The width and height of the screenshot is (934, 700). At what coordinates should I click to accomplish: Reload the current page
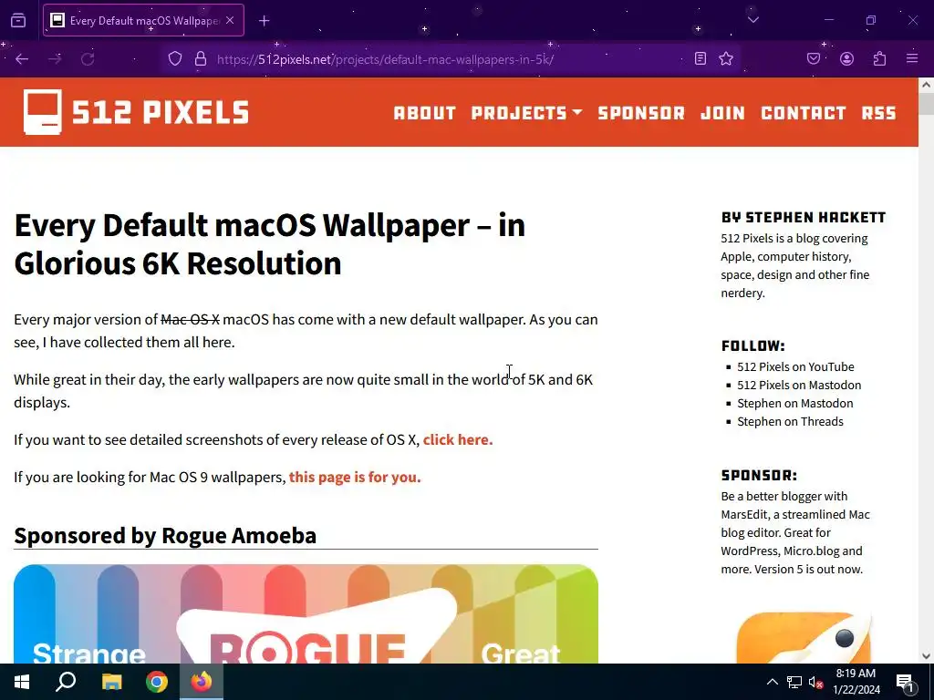point(88,59)
